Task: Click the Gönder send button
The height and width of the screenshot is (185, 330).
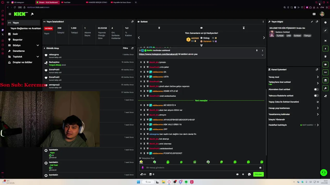Action: [258, 174]
